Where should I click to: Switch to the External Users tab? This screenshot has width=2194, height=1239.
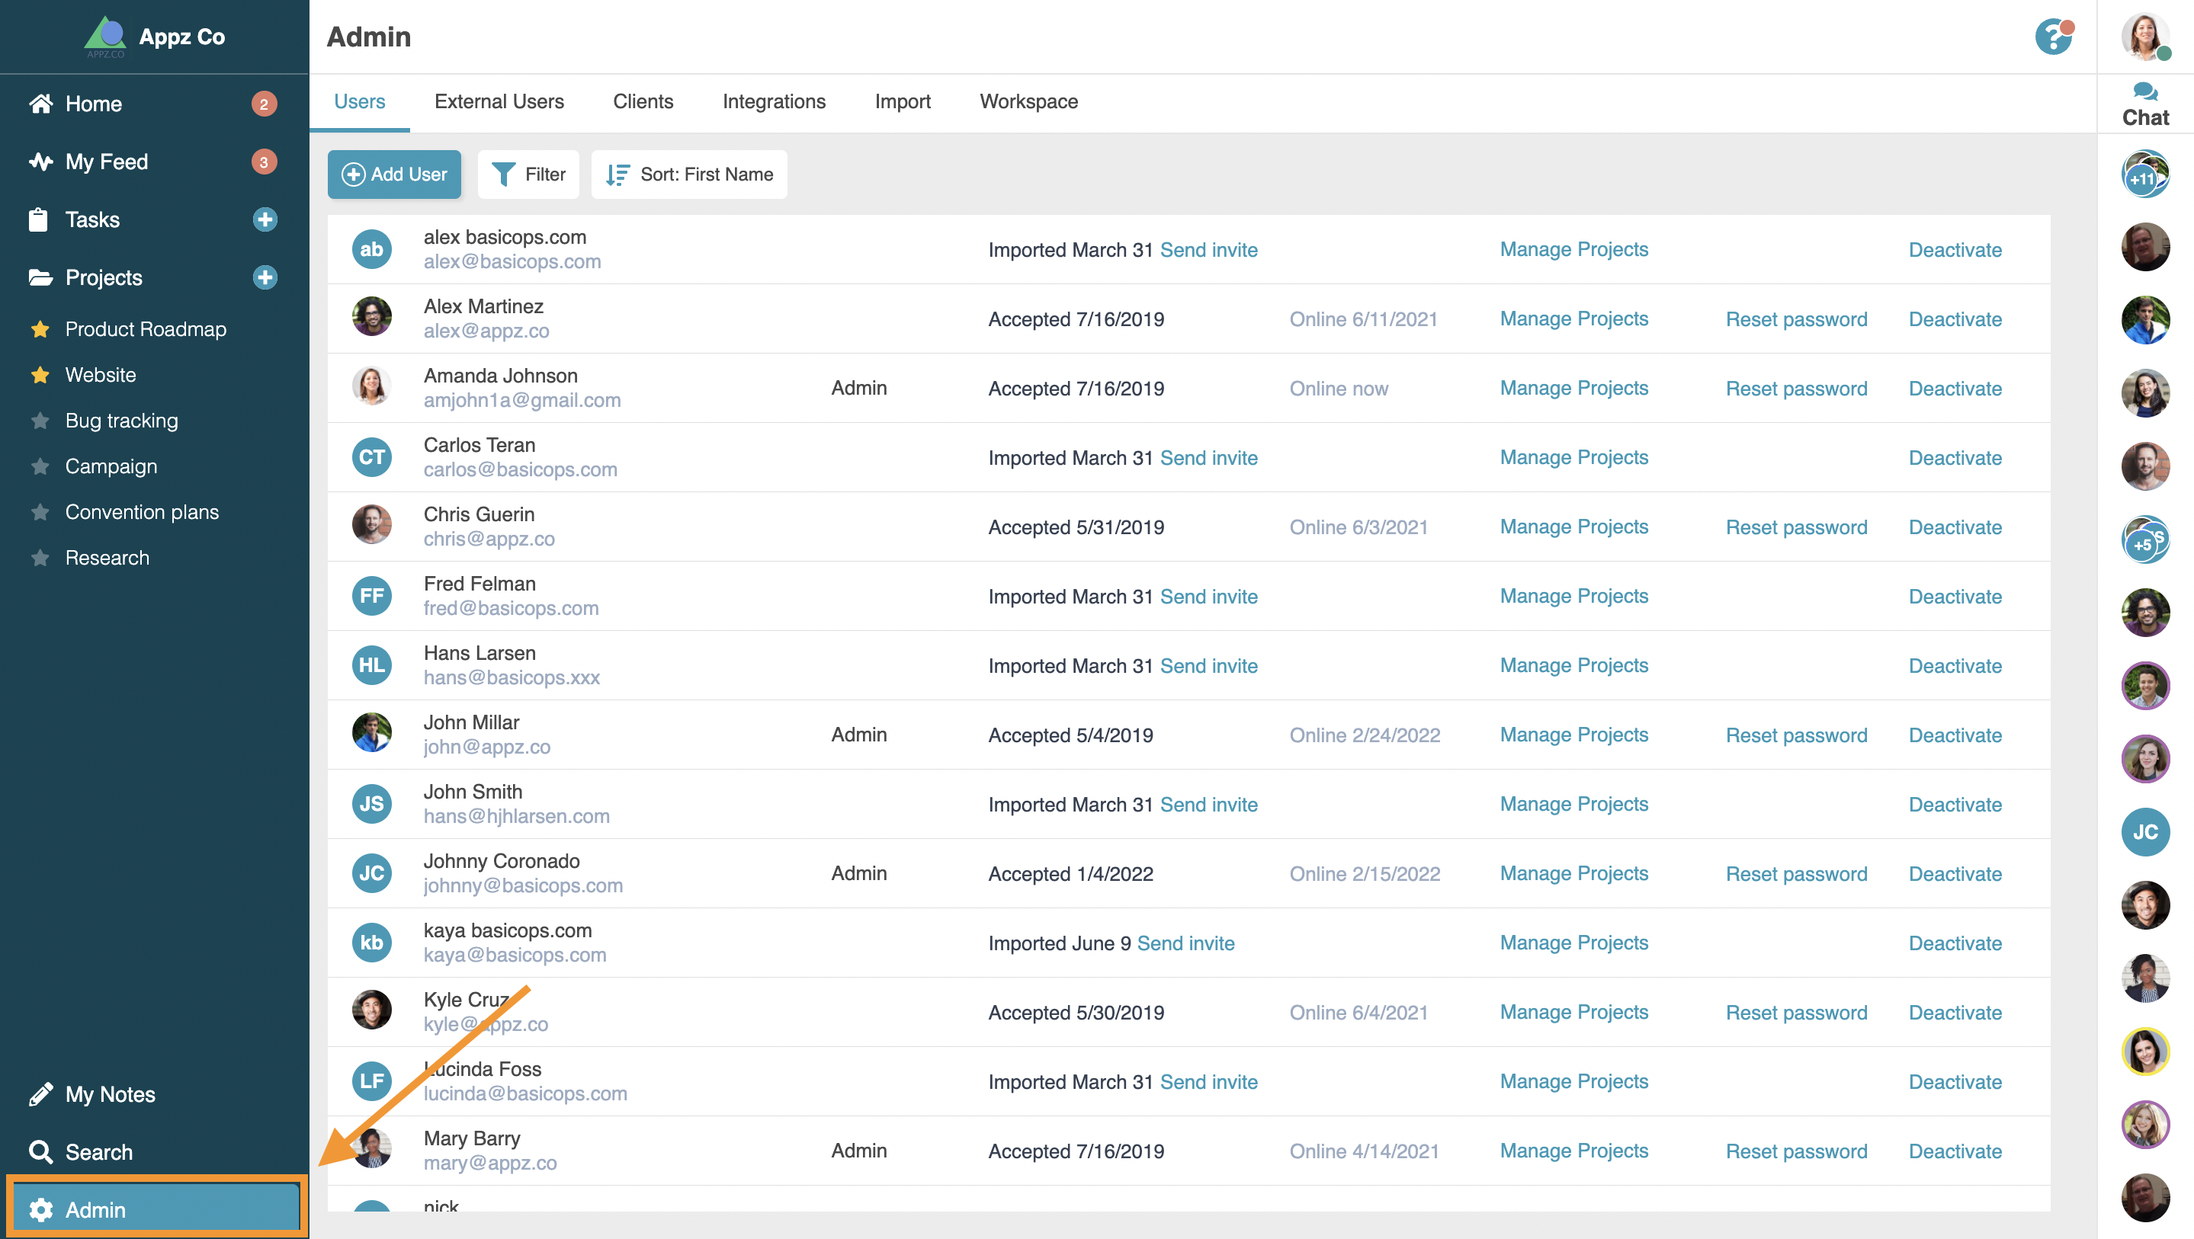coord(499,102)
